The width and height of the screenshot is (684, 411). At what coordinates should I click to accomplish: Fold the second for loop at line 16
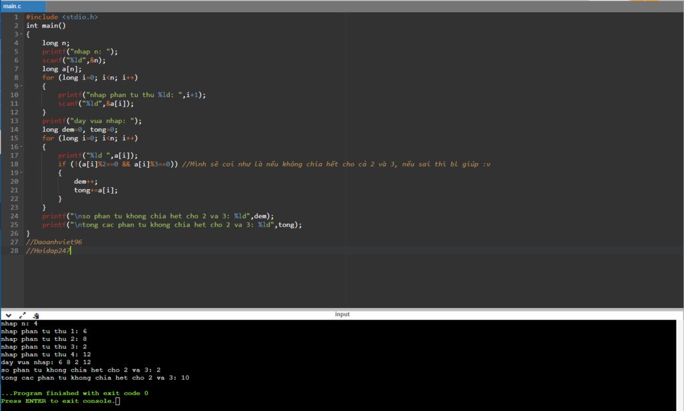point(21,146)
